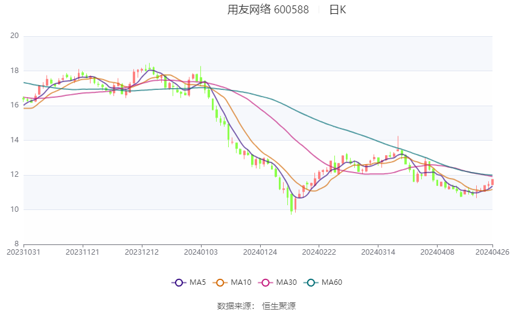Hide the MA5 series via its label
The width and height of the screenshot is (513, 312).
197,282
